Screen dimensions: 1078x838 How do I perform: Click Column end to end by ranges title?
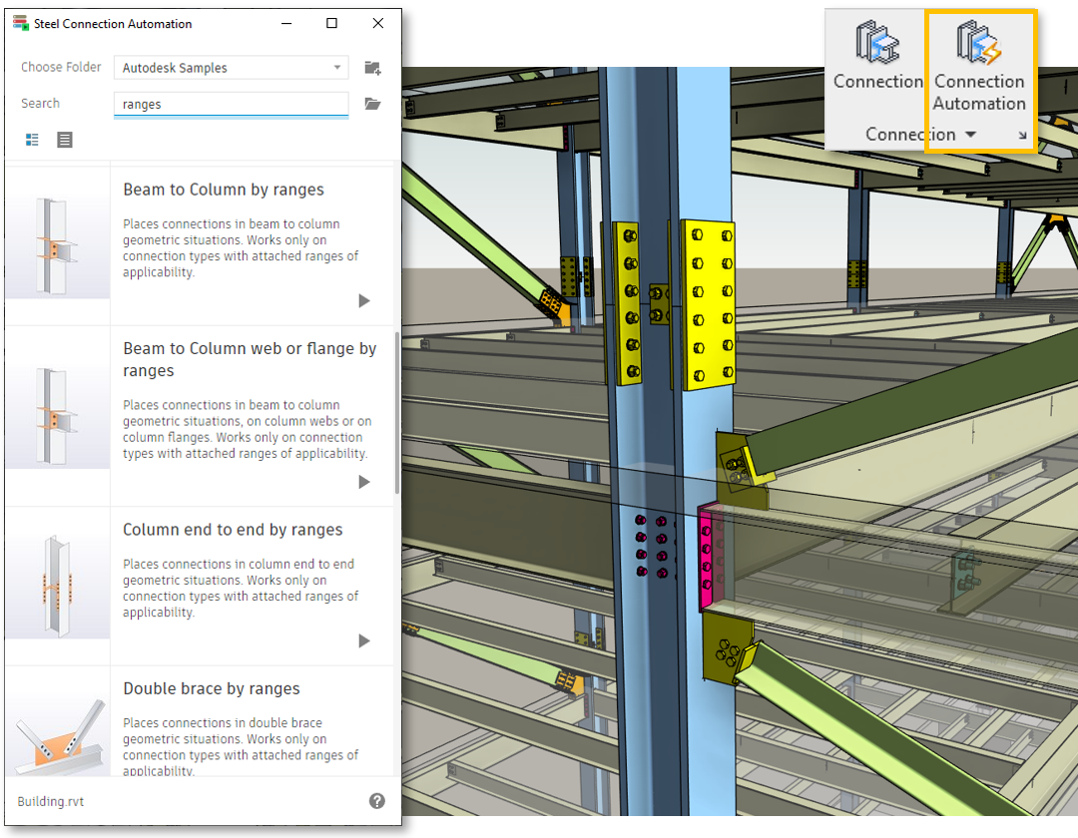coord(233,530)
